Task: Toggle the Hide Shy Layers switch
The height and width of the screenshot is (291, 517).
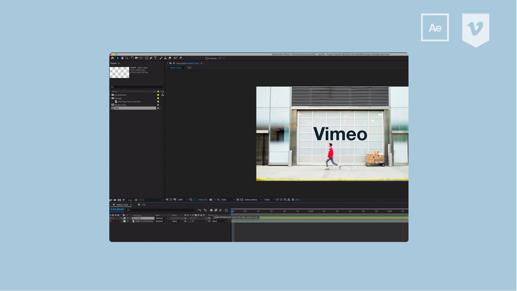Action: (211, 210)
